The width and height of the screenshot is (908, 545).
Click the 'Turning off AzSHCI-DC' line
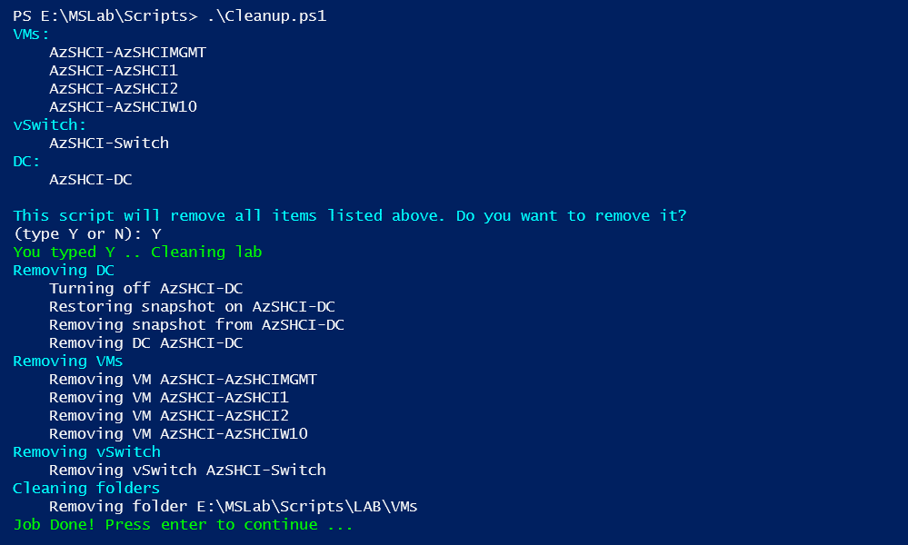(146, 288)
